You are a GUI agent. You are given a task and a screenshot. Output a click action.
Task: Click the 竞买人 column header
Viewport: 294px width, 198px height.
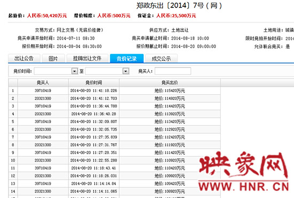[x=43, y=82]
